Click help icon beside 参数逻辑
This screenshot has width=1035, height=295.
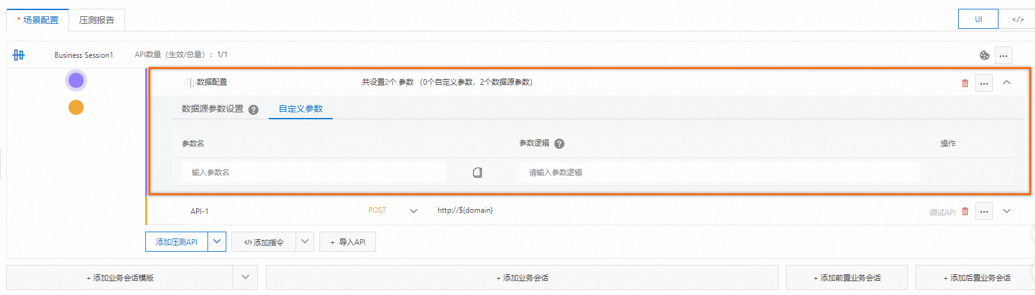pyautogui.click(x=560, y=144)
